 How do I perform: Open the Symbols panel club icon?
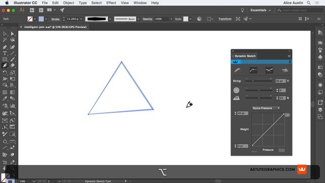pyautogui.click(x=320, y=57)
